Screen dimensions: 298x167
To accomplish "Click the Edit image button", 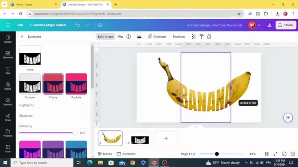I will point(105,36).
